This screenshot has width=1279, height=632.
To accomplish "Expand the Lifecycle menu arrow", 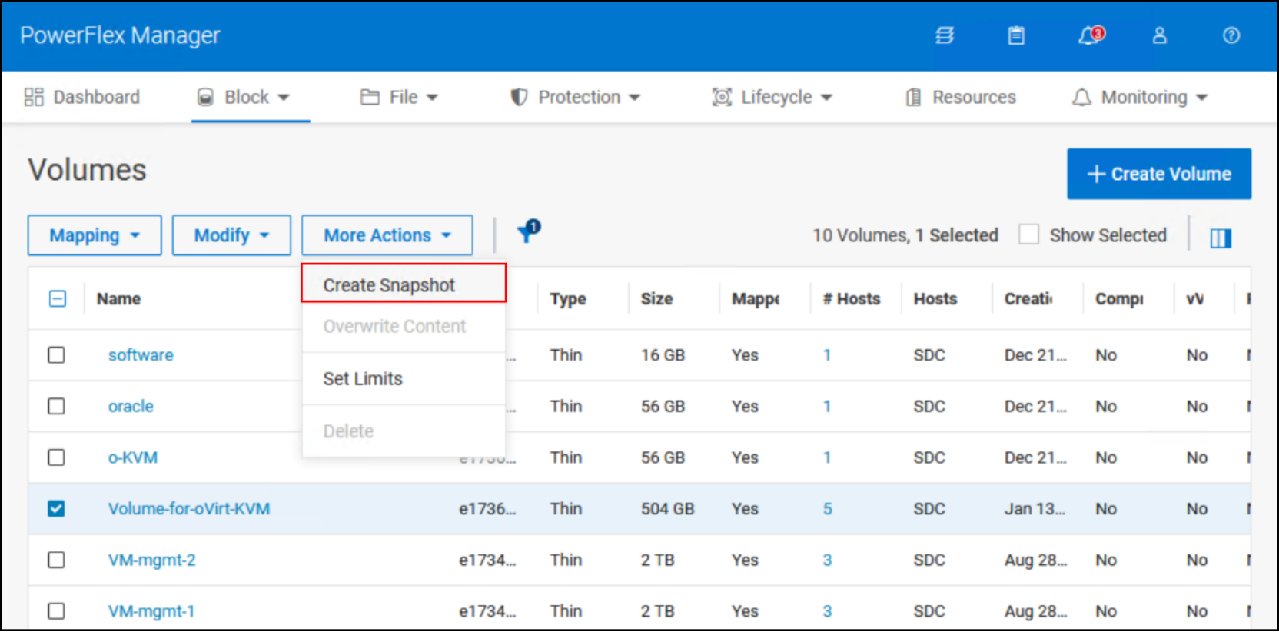I will click(x=826, y=98).
